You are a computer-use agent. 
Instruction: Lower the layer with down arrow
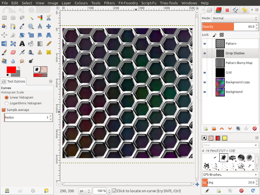[x=230, y=129]
